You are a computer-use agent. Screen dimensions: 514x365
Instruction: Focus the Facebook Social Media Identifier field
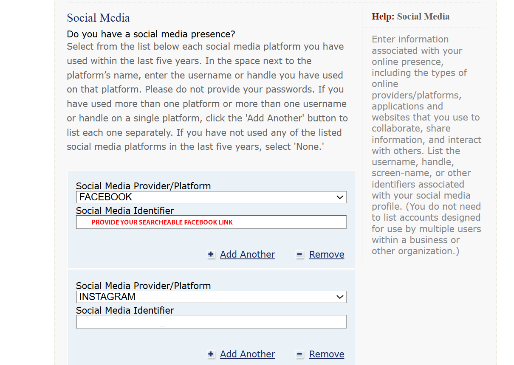211,222
